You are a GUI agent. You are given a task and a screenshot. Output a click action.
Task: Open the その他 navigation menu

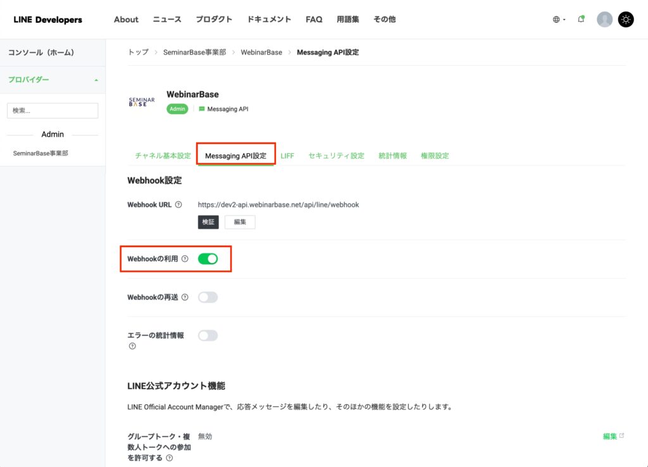[x=384, y=19]
